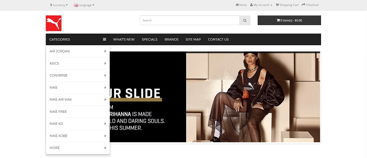Screen dimensions: 367x158
Task: Expand the Nike Kobe submenu arrow
Action: click(x=105, y=136)
